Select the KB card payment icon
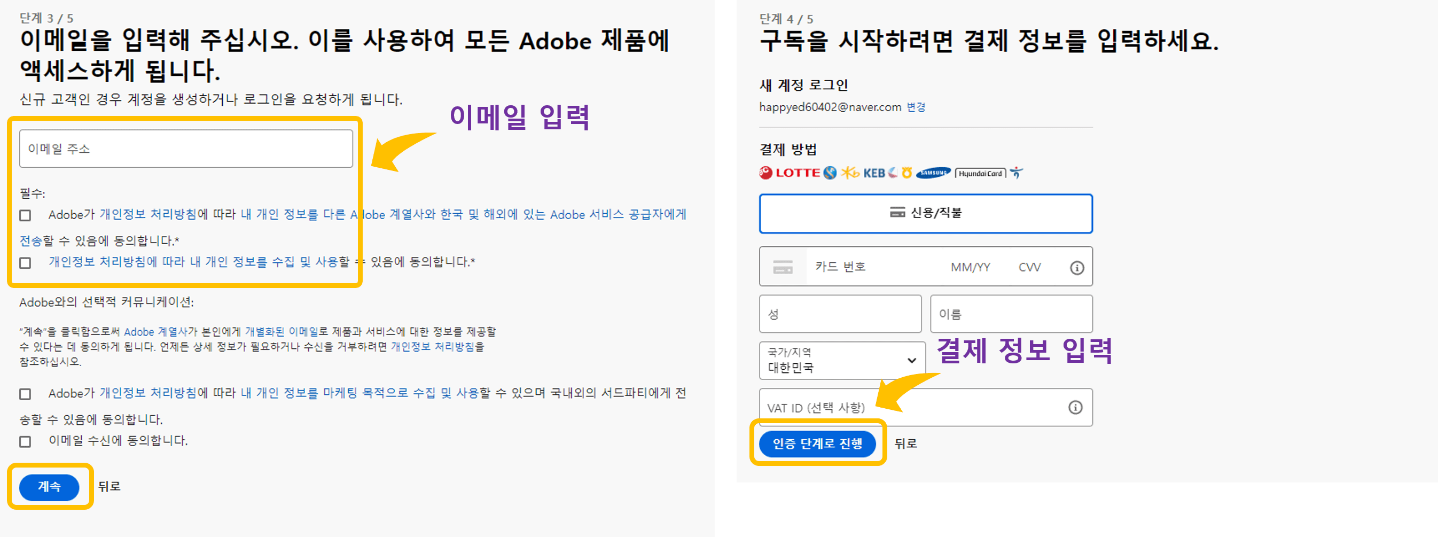 point(851,173)
